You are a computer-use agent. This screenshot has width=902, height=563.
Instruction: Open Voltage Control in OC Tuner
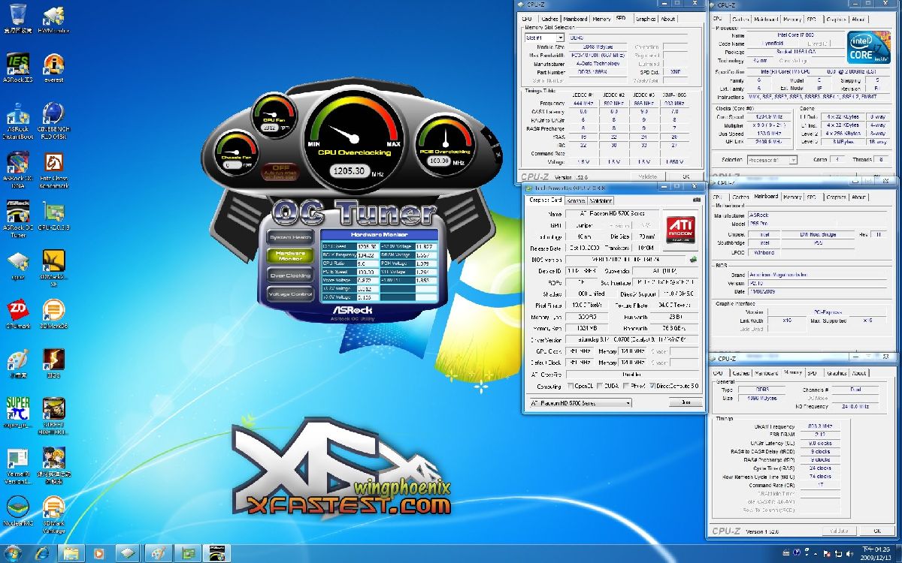(291, 294)
